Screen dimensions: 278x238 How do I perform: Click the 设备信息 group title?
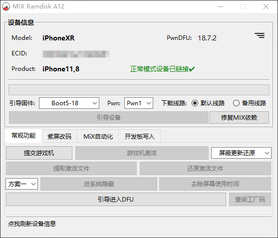click(x=21, y=22)
